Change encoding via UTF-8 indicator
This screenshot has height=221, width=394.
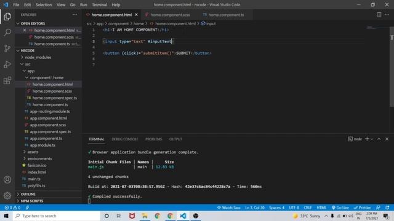(x=294, y=207)
